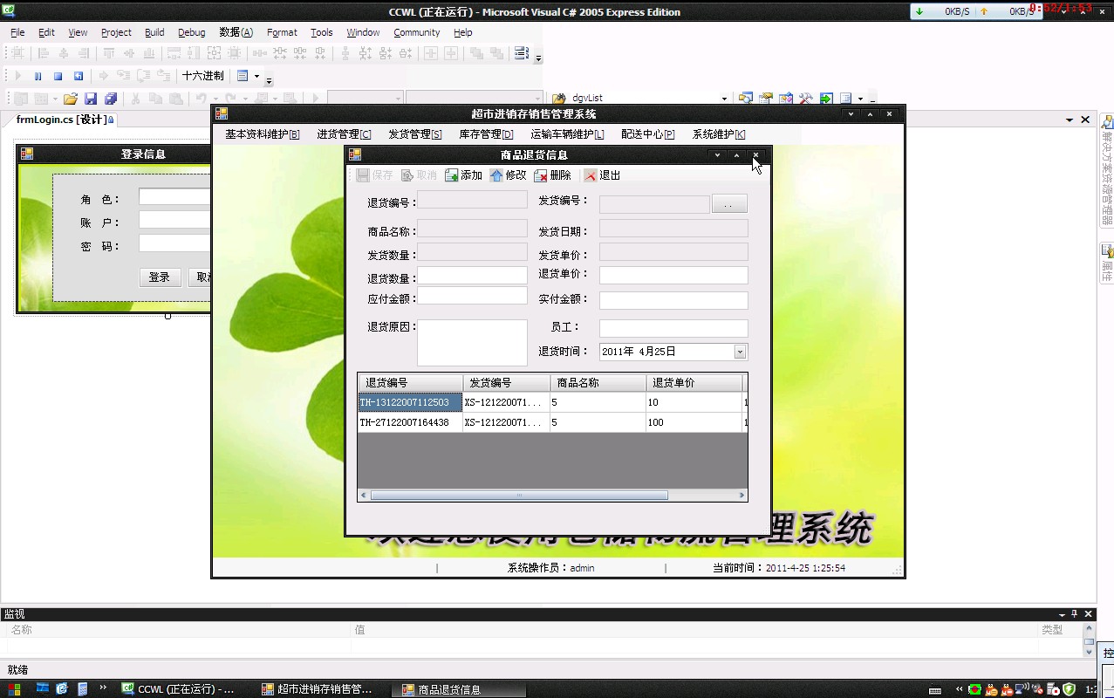
Task: Click the 监视 panel scroll down arrow
Action: point(1089,652)
